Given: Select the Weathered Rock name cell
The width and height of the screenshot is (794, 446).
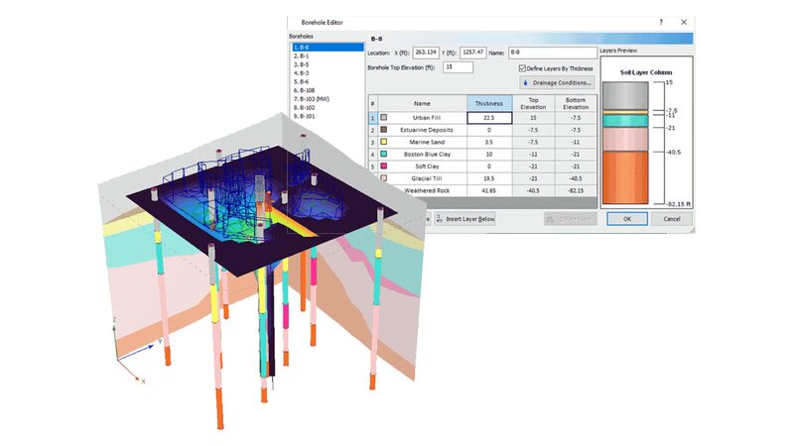Looking at the screenshot, I should coord(427,190).
